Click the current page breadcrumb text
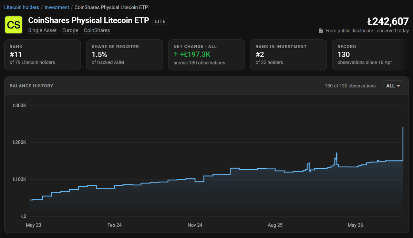The height and width of the screenshot is (238, 413). click(x=111, y=7)
